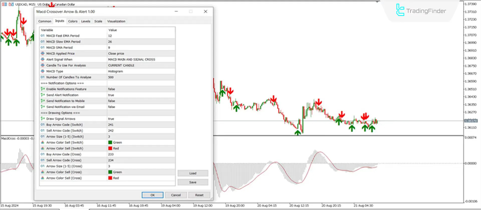Image resolution: width=481 pixels, height=210 pixels.
Task: Pick the Red swatch in the (Switch) color row
Action: (110, 148)
